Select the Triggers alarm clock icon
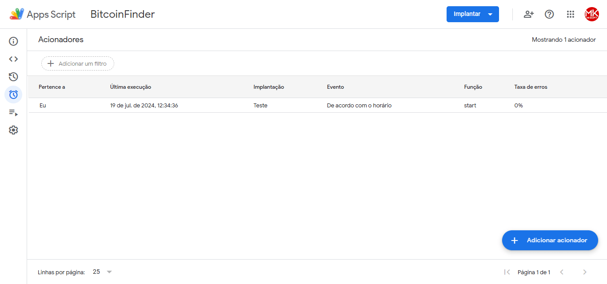The width and height of the screenshot is (607, 284). click(x=13, y=95)
